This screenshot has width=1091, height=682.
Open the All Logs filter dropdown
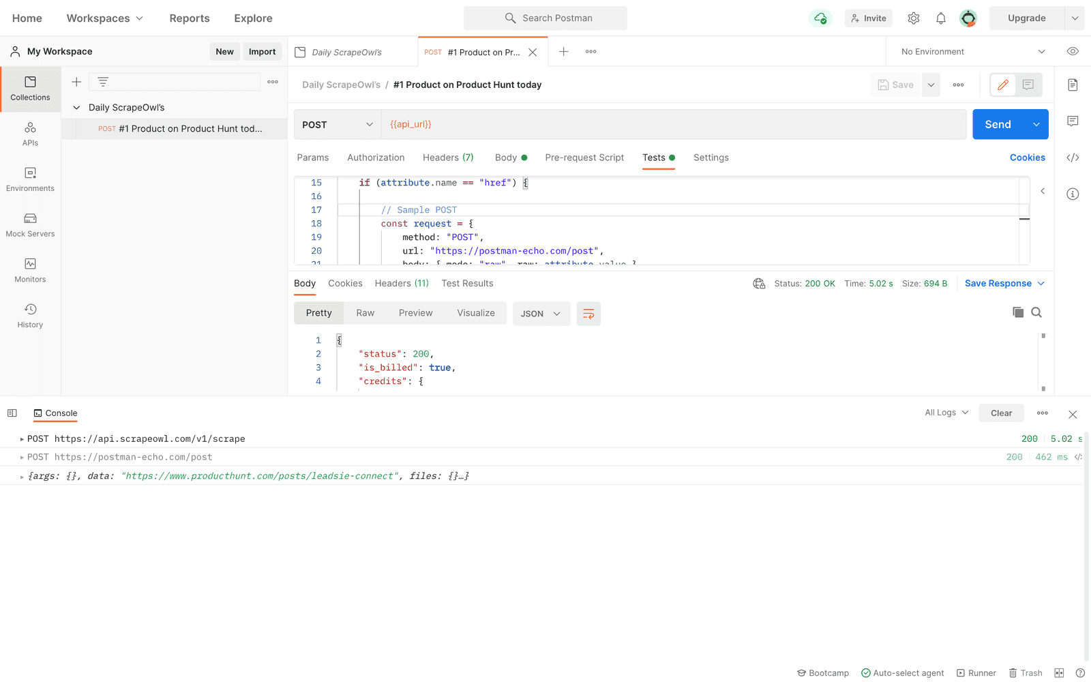click(x=945, y=413)
